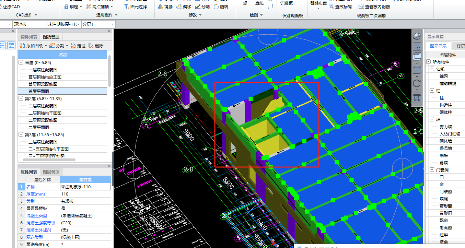Switch to the 图纸管理 tab
Image resolution: width=465 pixels, height=248 pixels.
click(51, 37)
